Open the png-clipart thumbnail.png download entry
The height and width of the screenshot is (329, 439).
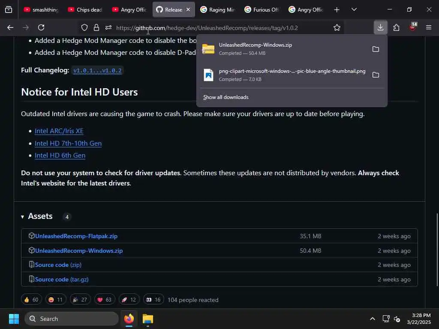pyautogui.click(x=283, y=75)
